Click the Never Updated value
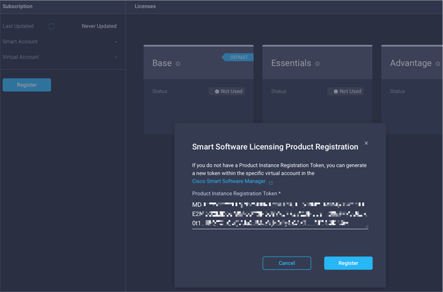 tap(99, 26)
